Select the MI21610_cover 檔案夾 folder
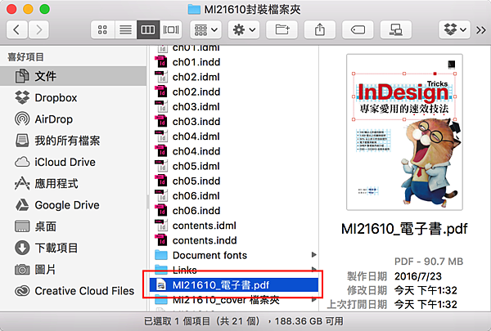491x331 pixels. 233,300
